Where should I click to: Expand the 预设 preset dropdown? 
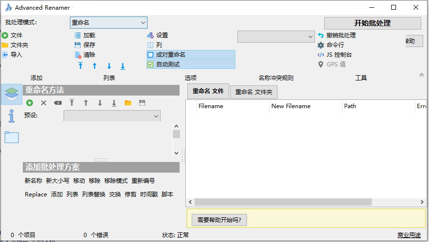(112, 116)
